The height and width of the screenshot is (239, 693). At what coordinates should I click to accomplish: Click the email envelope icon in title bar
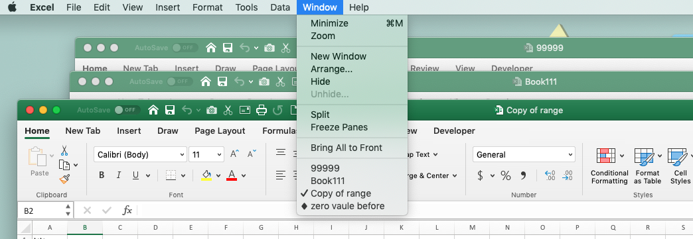pyautogui.click(x=245, y=110)
